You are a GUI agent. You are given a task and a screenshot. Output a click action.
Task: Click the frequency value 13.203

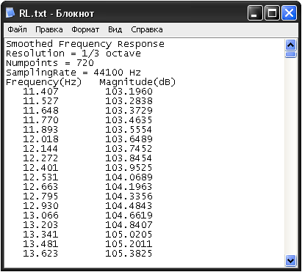(x=40, y=225)
